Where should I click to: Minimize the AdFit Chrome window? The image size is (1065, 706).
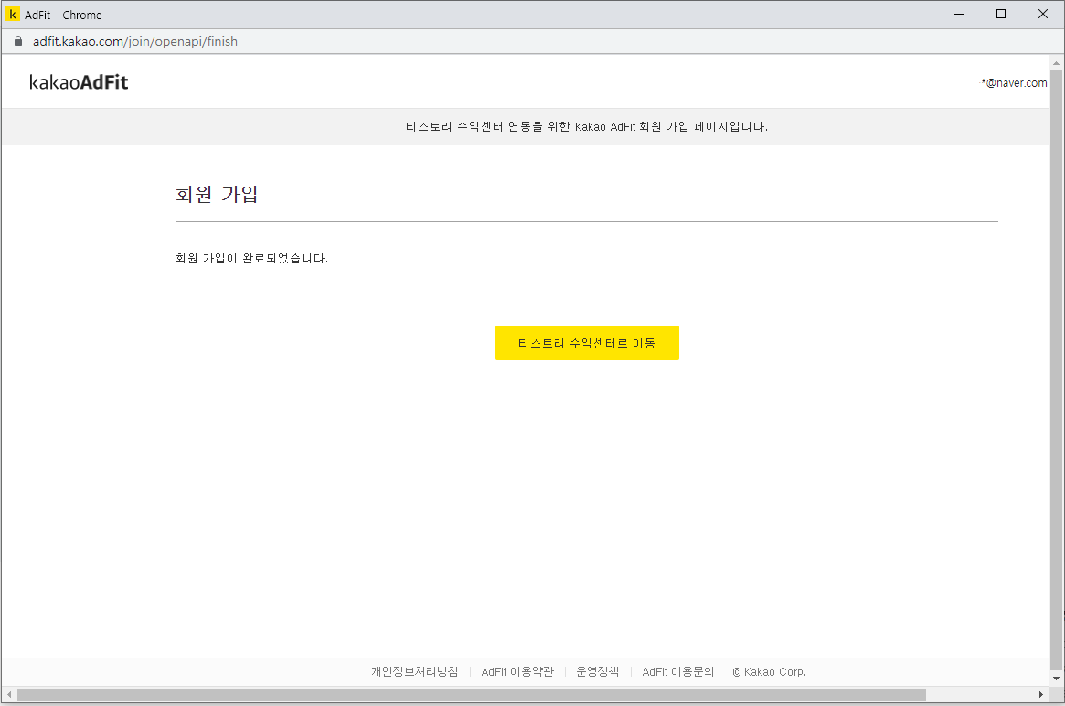coord(959,15)
